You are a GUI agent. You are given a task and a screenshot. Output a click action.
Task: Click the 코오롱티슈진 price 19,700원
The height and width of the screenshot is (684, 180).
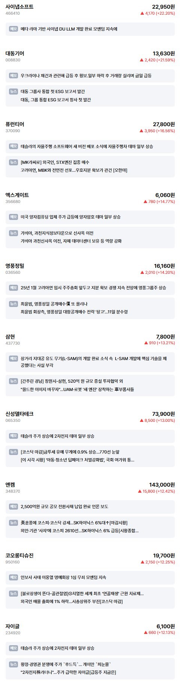coord(164,555)
